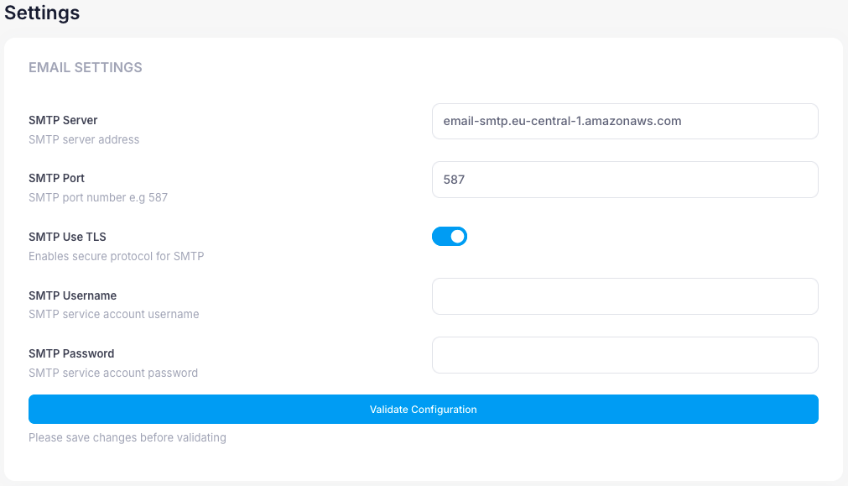Screen dimensions: 848x486
Task: Click the SMTP Server label
Action: point(63,120)
